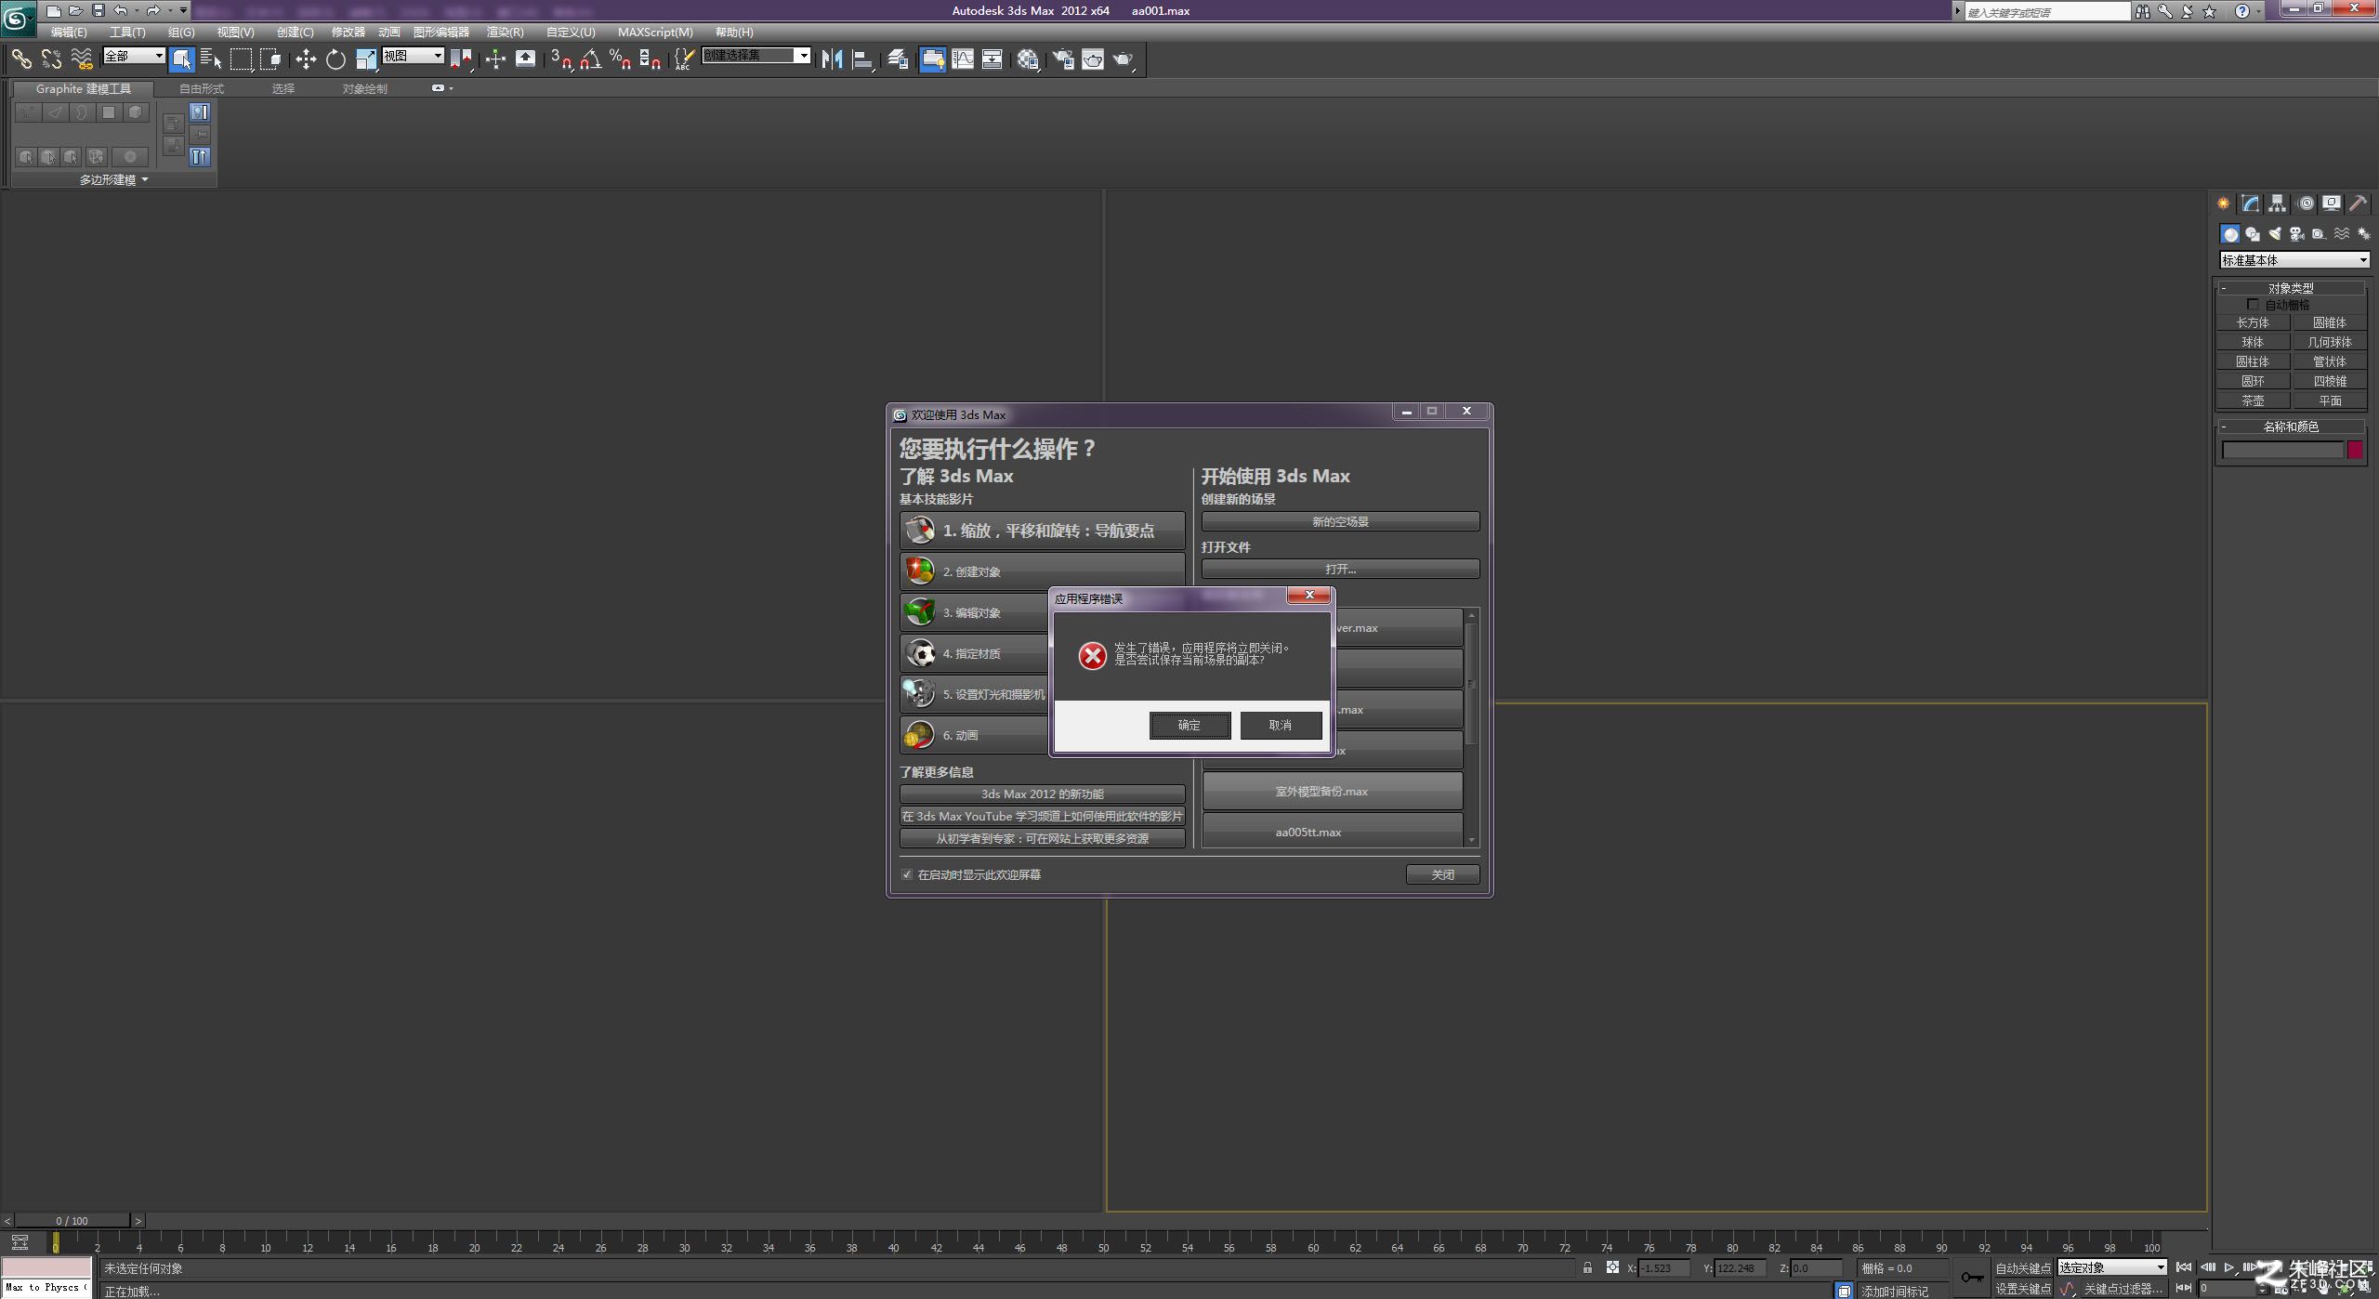
Task: Click the Play Animation button
Action: 2228,1267
